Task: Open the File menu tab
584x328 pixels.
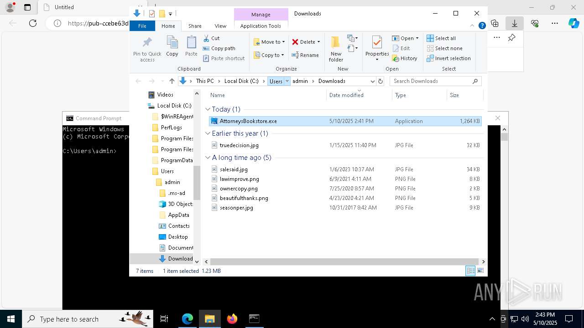Action: pyautogui.click(x=142, y=26)
